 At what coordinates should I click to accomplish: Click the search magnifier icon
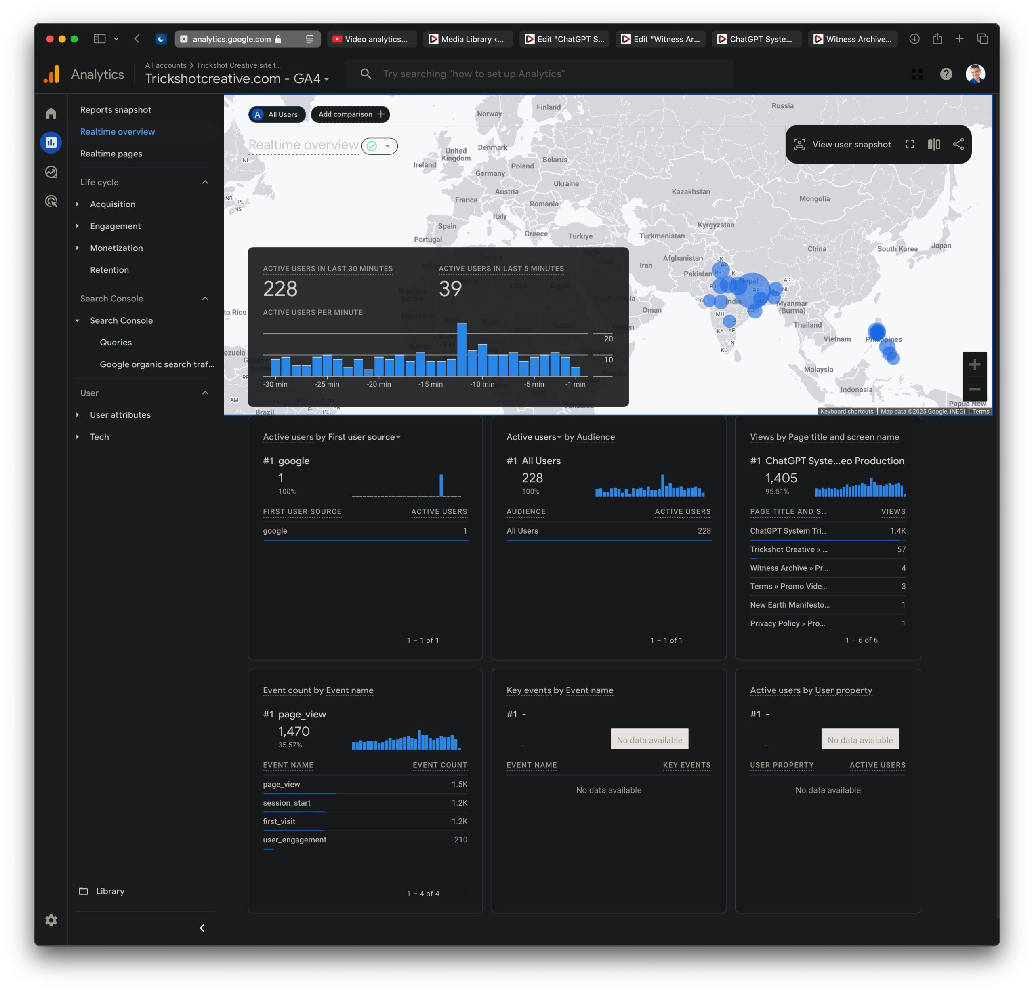pos(366,74)
